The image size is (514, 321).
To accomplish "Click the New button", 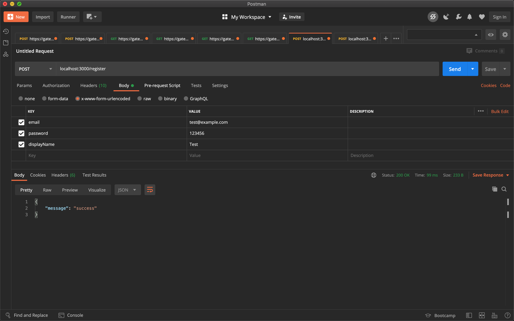I will pyautogui.click(x=16, y=17).
